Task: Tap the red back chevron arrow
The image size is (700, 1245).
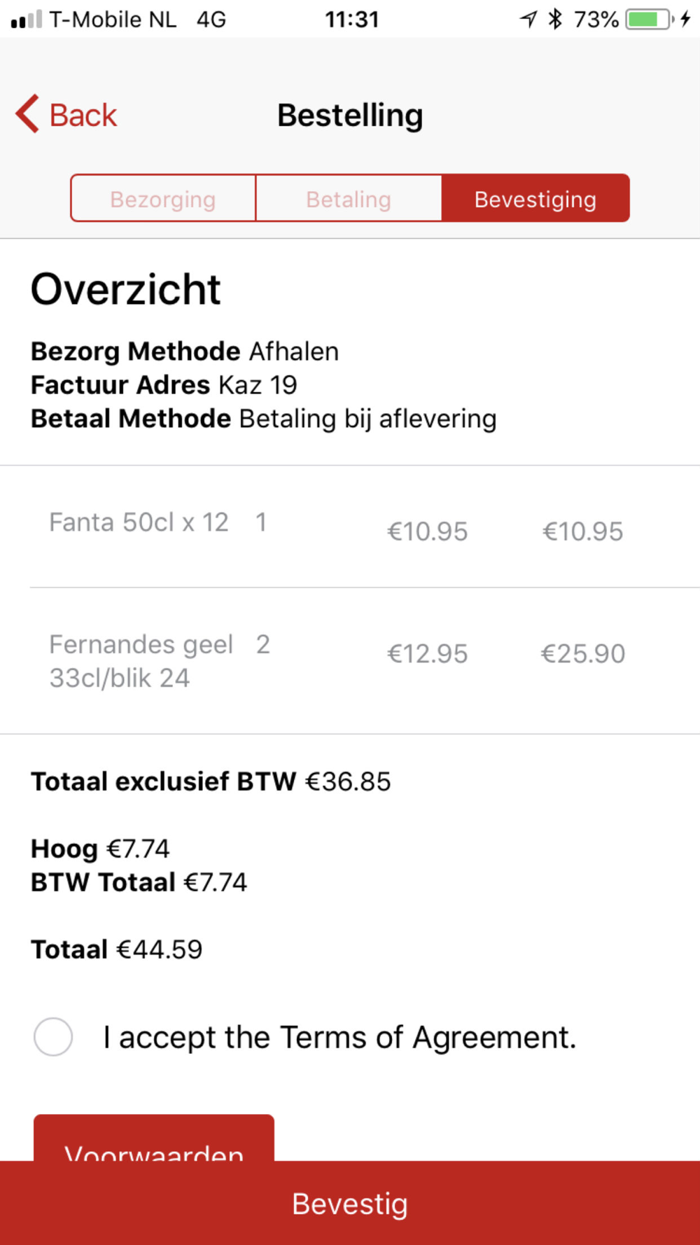Action: pos(28,114)
